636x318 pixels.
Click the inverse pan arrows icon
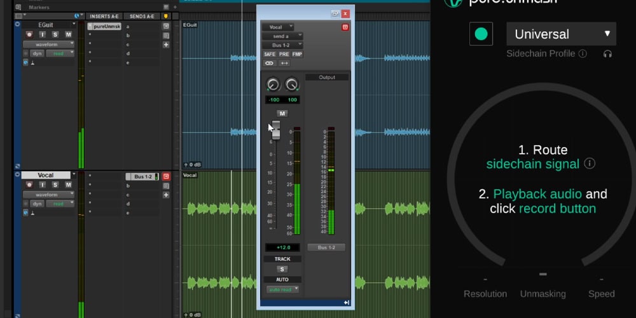[x=284, y=63]
